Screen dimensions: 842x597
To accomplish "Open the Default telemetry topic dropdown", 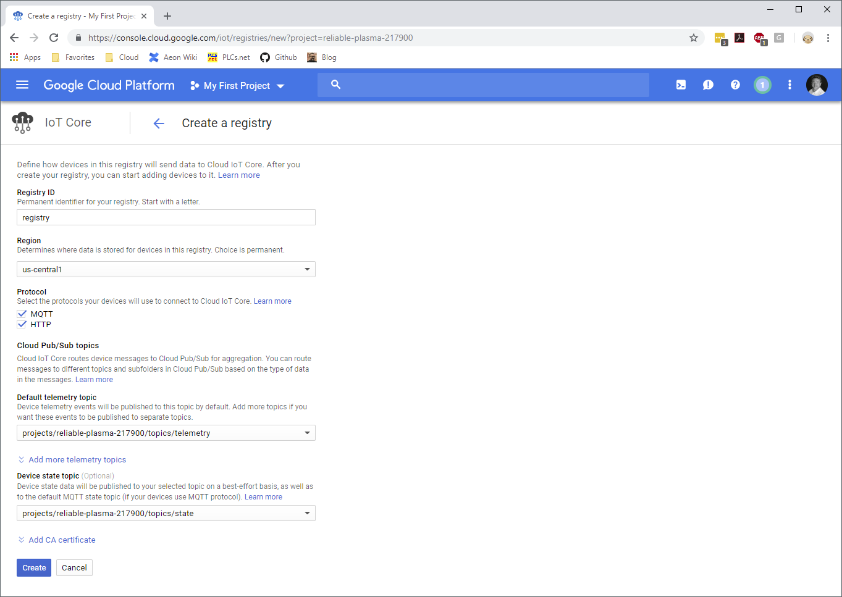I will pyautogui.click(x=166, y=433).
